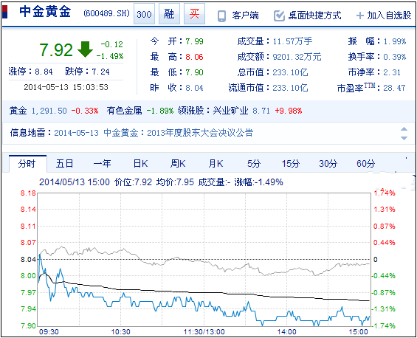
Task: Click the 客户端 phone icon
Action: point(222,16)
